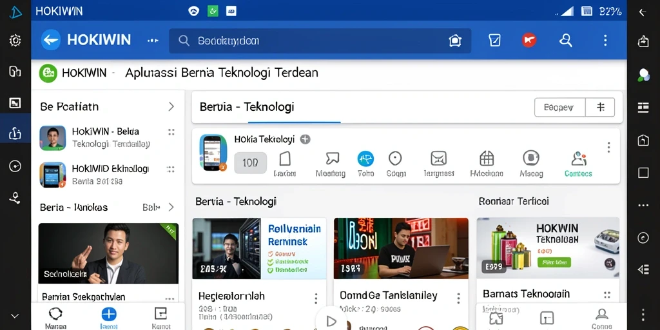Click the 10D gray button
660x330 pixels.
coord(251,163)
